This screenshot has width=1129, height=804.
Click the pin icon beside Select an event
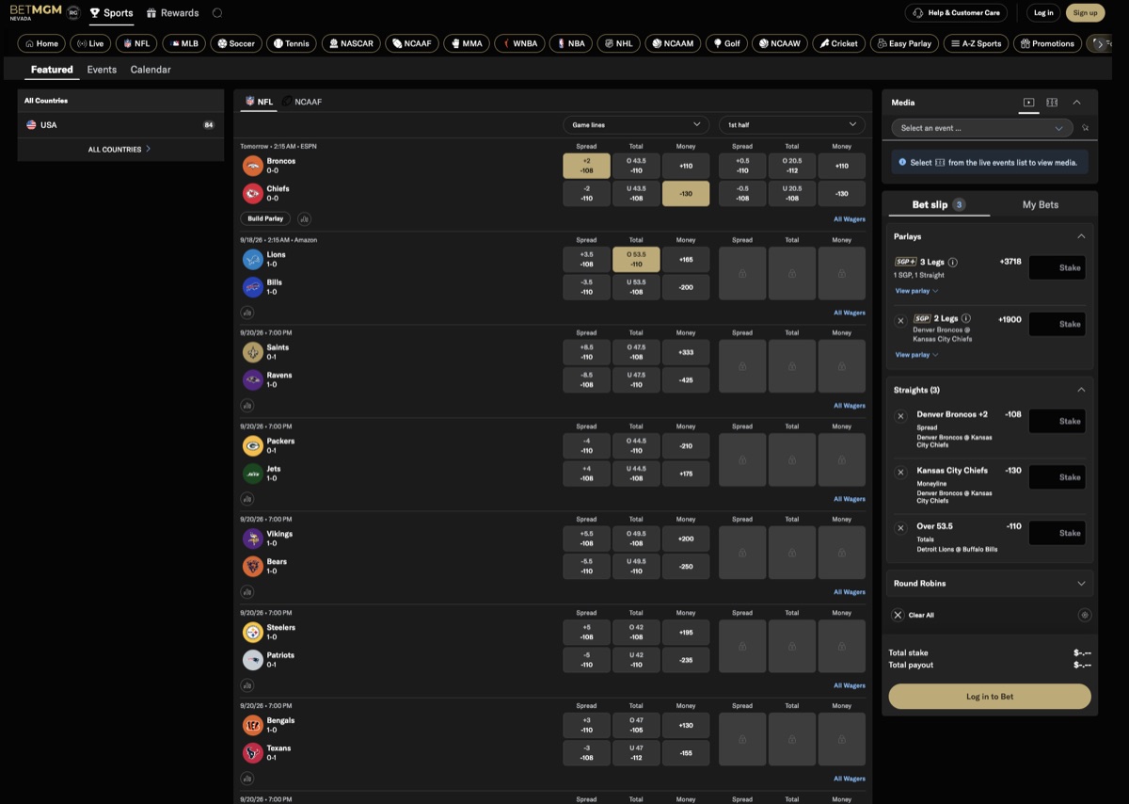(1085, 128)
